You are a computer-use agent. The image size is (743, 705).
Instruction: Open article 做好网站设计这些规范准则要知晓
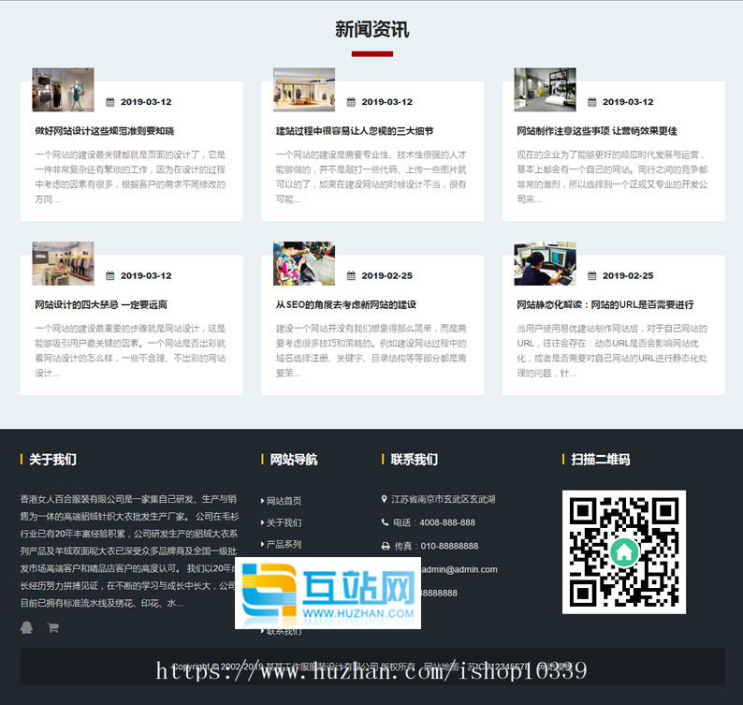click(105, 131)
